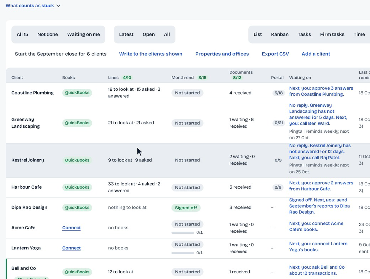Image resolution: width=370 pixels, height=279 pixels.
Task: Open the Dipa Rao Design client
Action: pos(29,207)
